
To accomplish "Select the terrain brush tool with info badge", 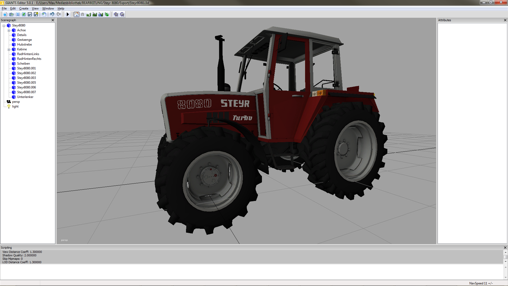I will tap(101, 14).
